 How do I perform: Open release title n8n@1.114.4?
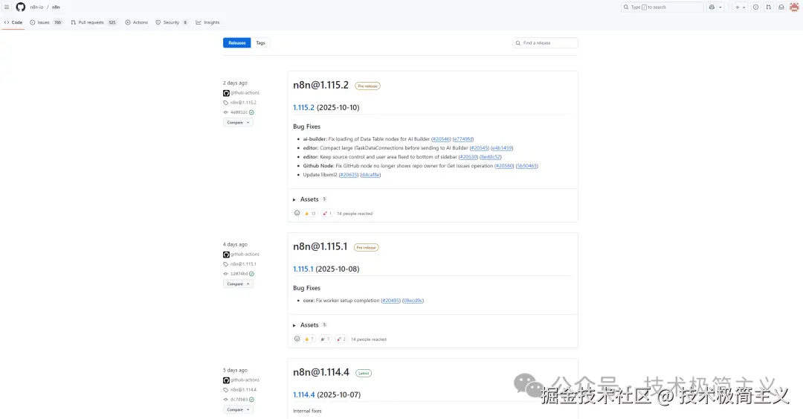pos(321,372)
